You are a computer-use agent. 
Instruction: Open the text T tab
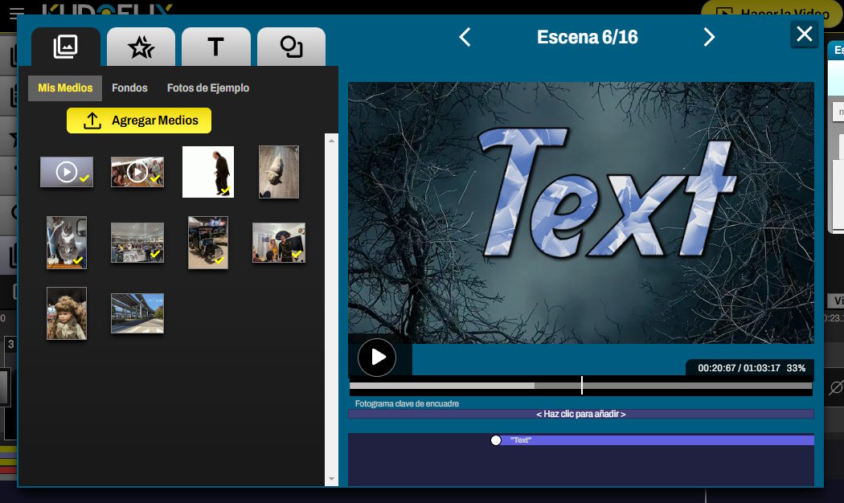point(215,47)
